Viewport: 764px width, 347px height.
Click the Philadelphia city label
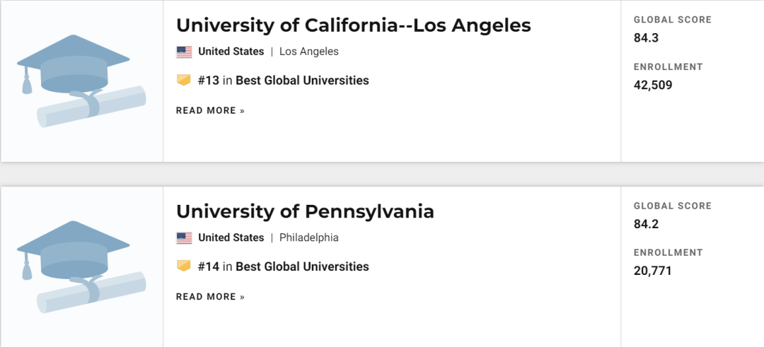(x=309, y=238)
